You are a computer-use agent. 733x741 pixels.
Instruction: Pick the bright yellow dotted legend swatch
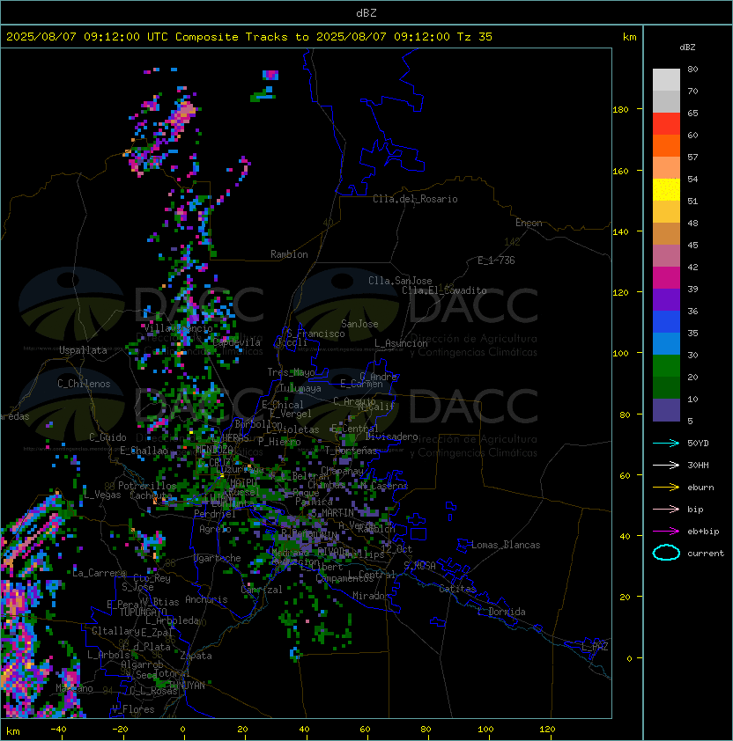click(666, 190)
